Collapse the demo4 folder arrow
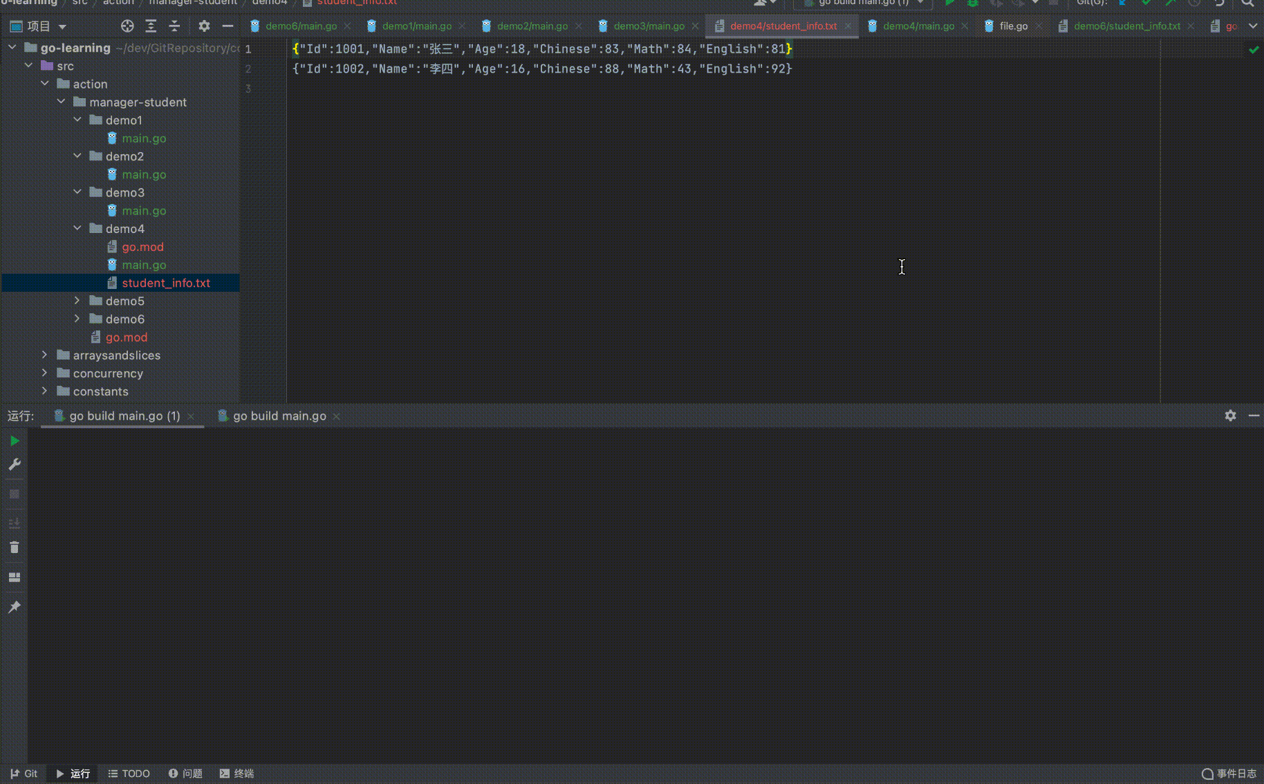This screenshot has height=784, width=1264. pos(77,228)
